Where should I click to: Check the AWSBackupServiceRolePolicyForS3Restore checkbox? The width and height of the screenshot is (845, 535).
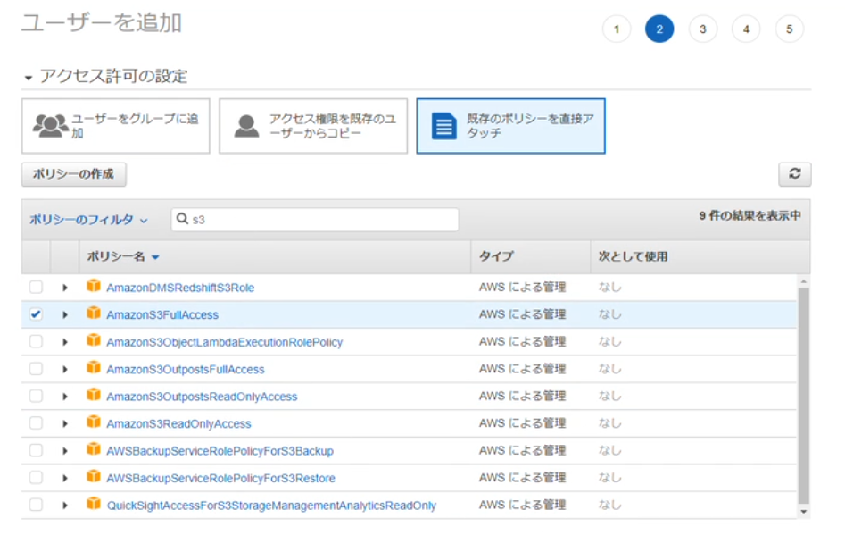coord(36,477)
